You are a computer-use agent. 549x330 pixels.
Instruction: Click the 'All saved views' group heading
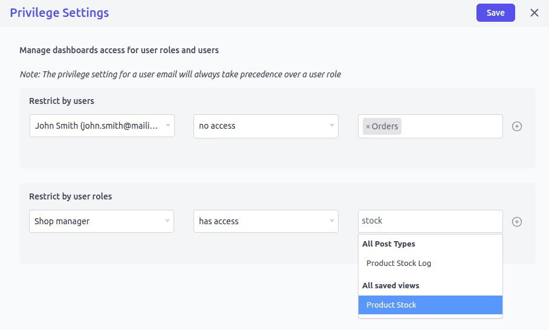391,285
